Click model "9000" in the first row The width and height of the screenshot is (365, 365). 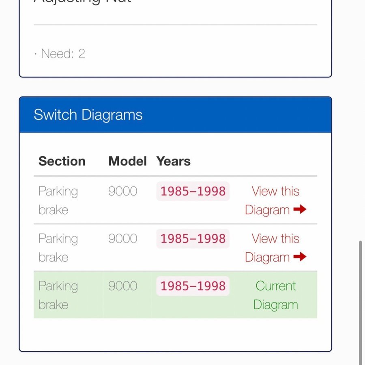click(x=122, y=191)
